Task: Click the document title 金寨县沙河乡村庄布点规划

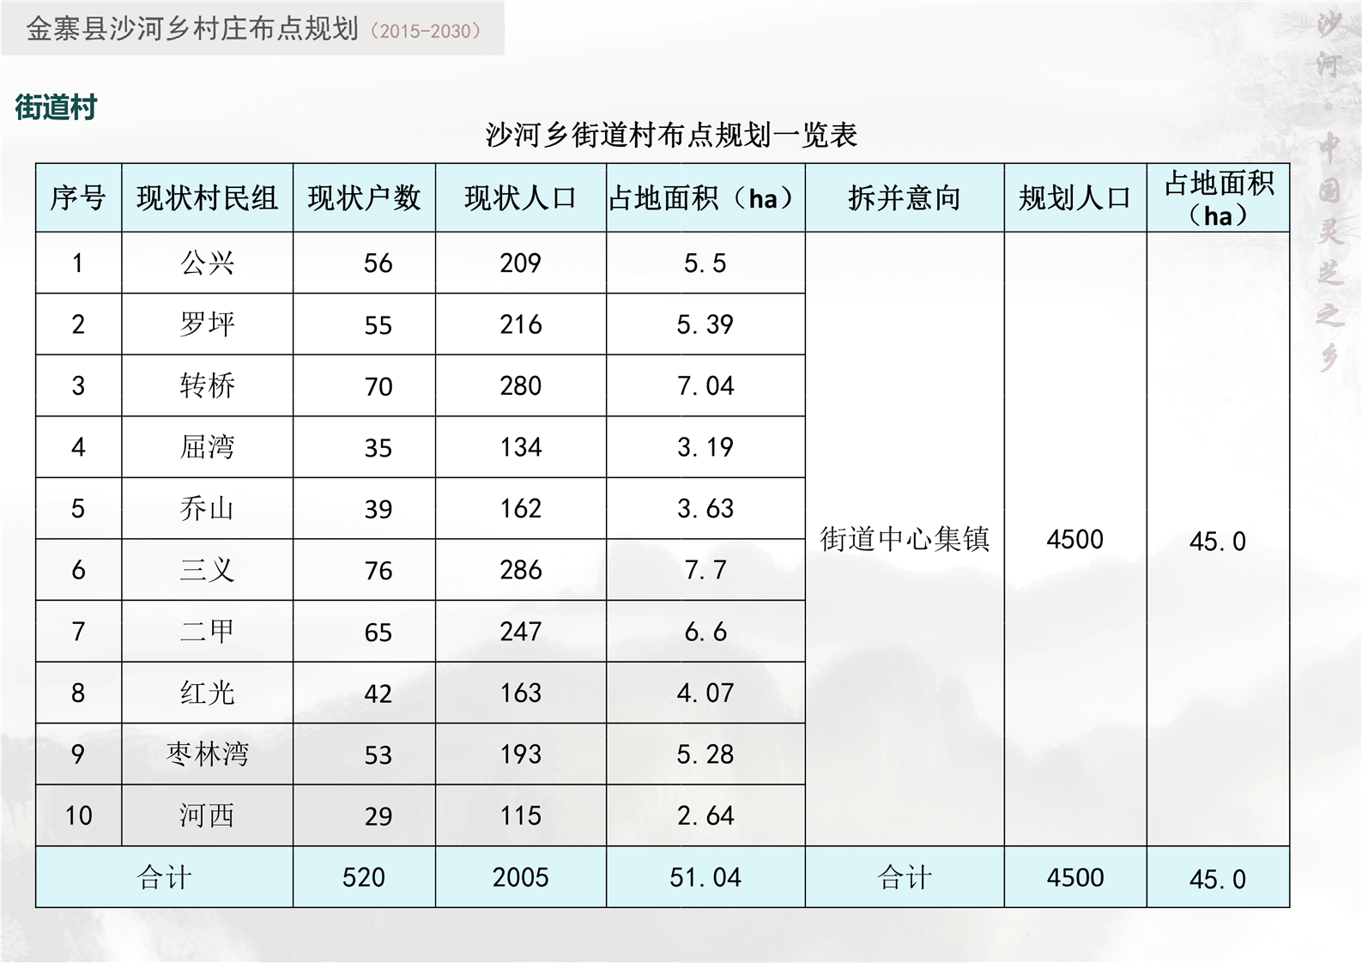Action: pos(191,29)
